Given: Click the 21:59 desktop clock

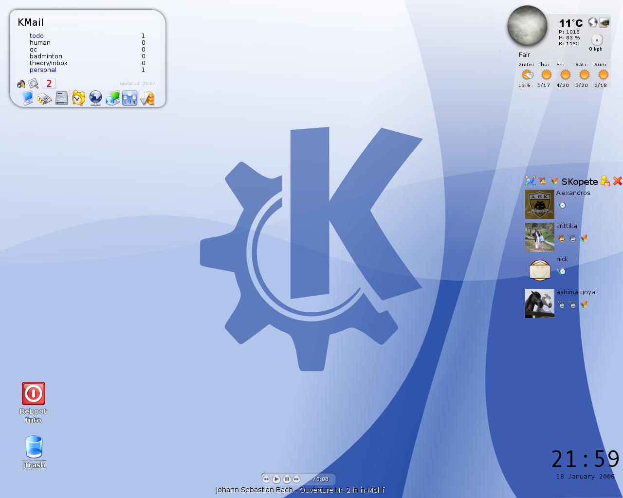Looking at the screenshot, I should pos(586,459).
